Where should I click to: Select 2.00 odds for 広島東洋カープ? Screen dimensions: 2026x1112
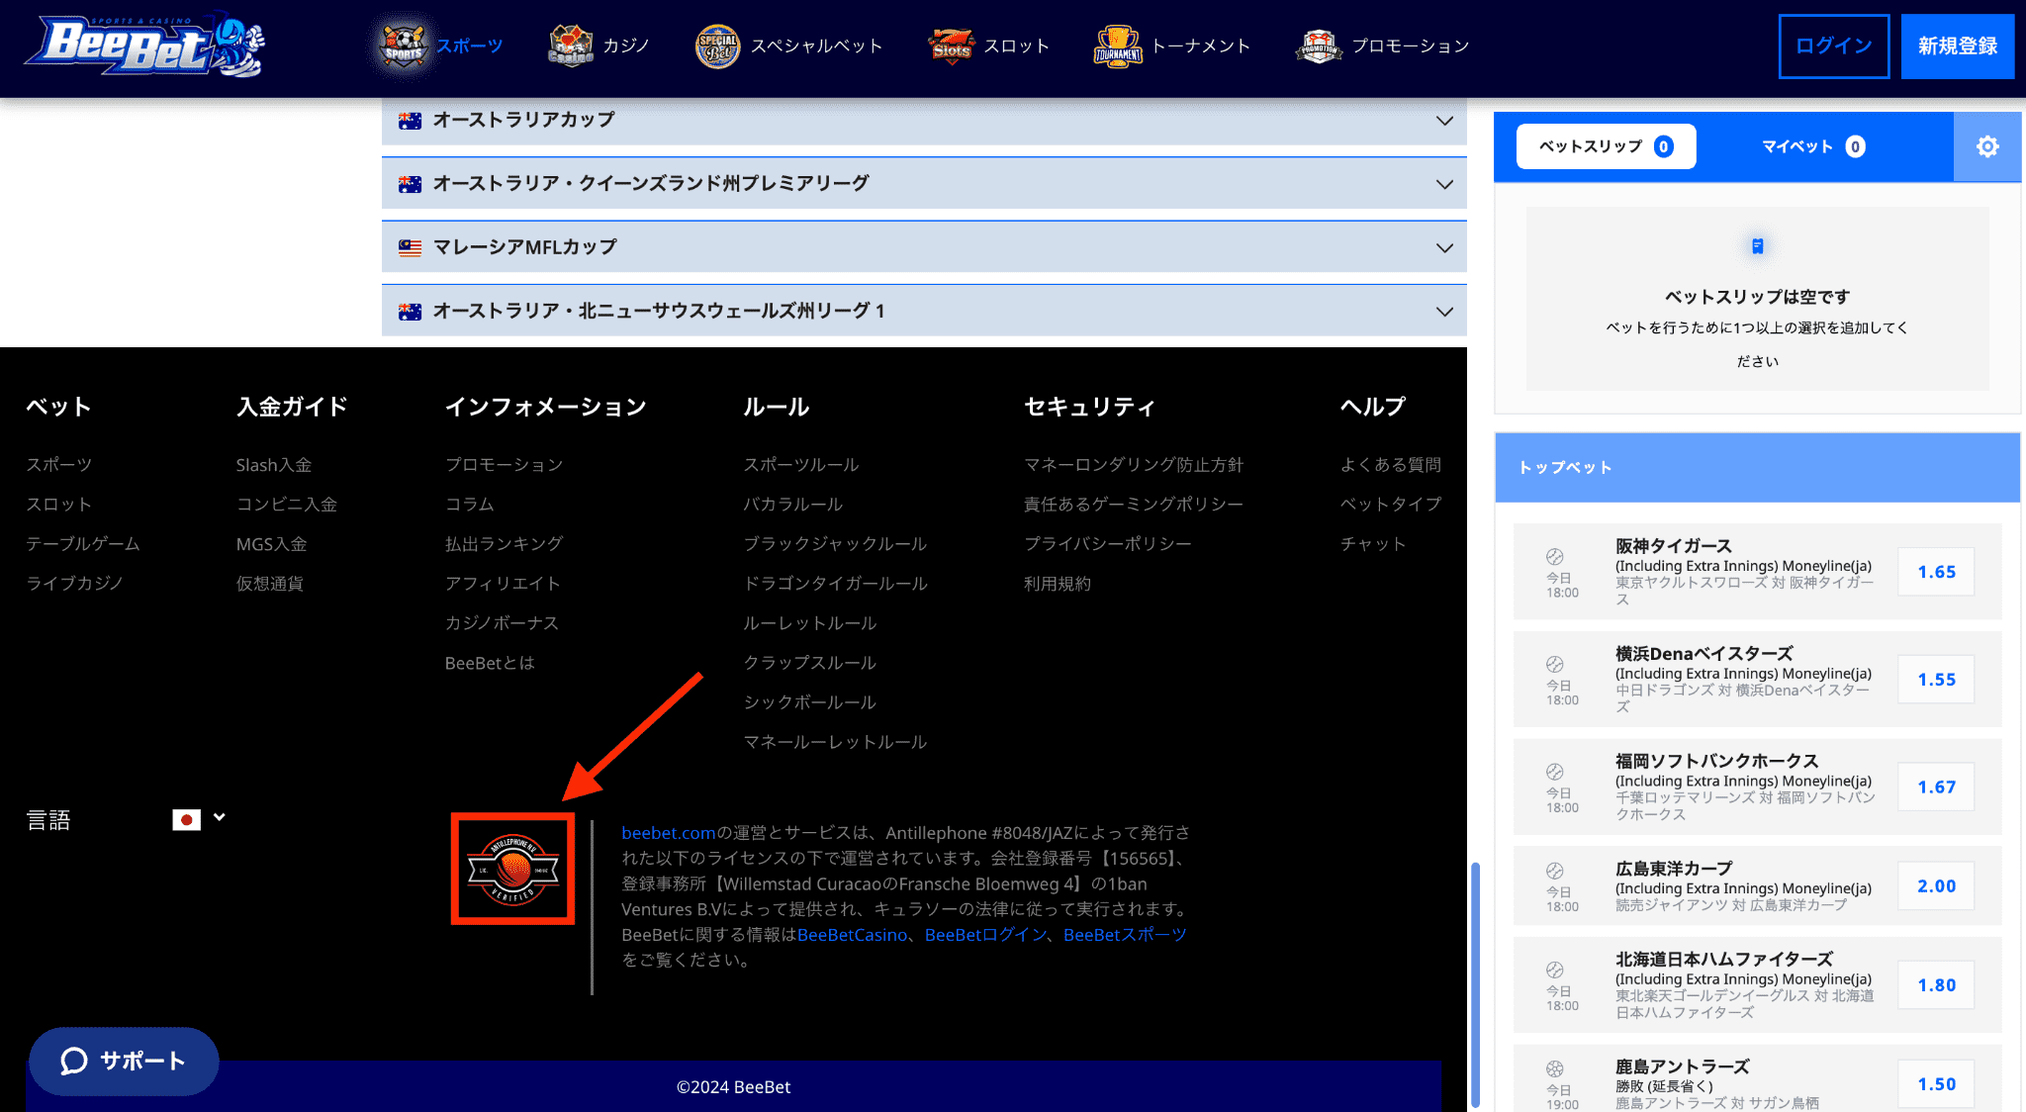tap(1936, 886)
